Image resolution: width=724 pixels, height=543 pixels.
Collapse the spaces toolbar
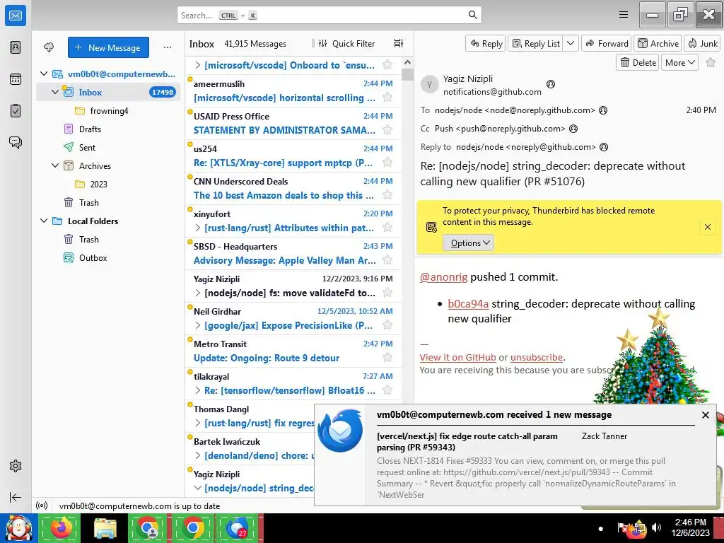tap(16, 497)
